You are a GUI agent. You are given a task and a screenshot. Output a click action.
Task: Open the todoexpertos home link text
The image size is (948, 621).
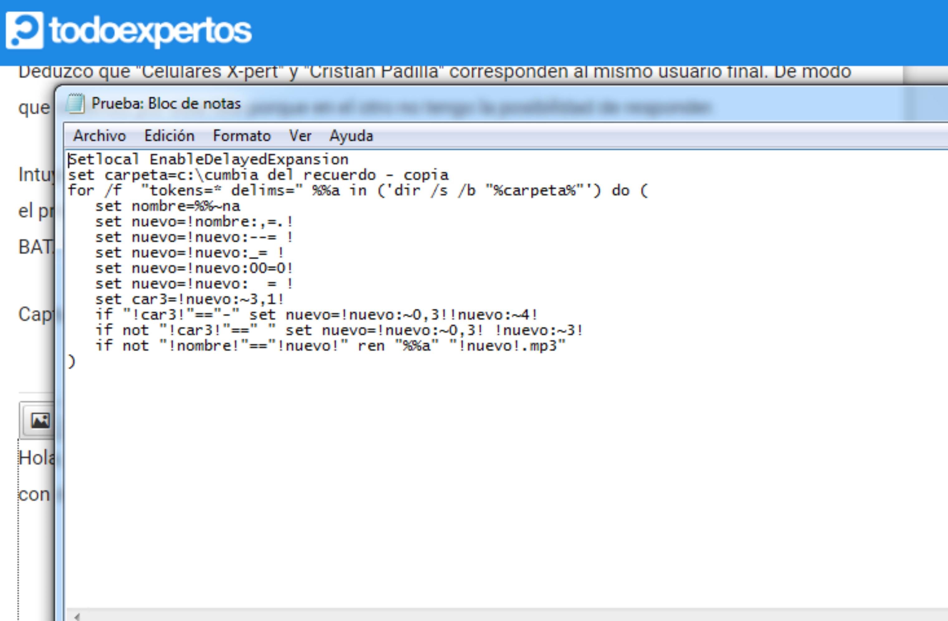coord(150,31)
